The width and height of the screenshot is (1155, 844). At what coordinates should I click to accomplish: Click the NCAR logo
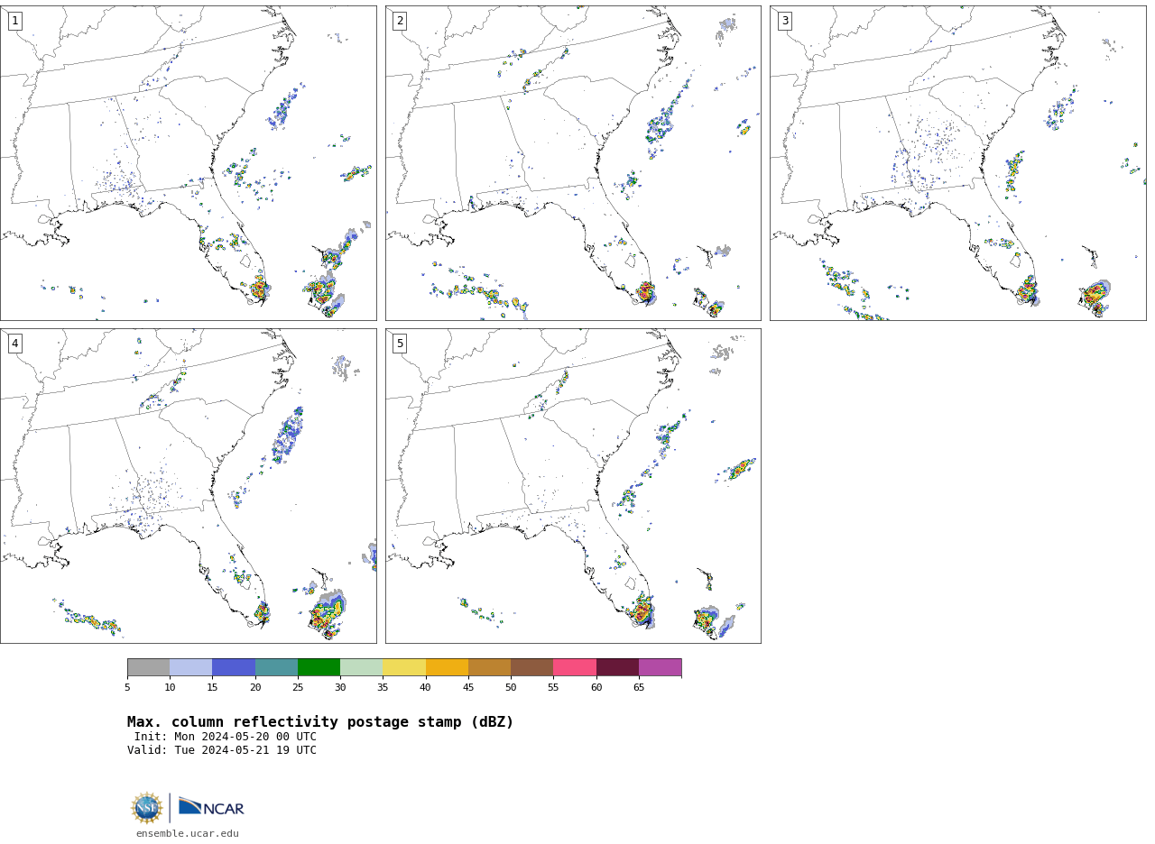(211, 807)
